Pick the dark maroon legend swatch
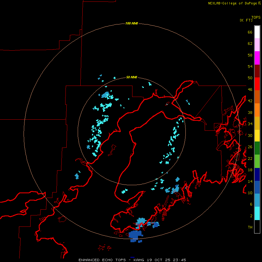The height and width of the screenshot is (262, 262). point(257,71)
